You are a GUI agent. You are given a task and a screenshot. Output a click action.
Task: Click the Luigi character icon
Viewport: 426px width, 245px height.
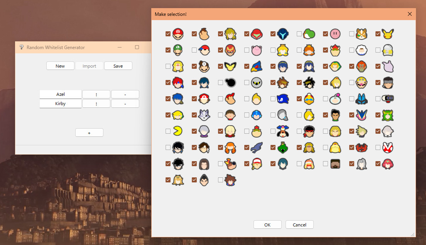[178, 50]
